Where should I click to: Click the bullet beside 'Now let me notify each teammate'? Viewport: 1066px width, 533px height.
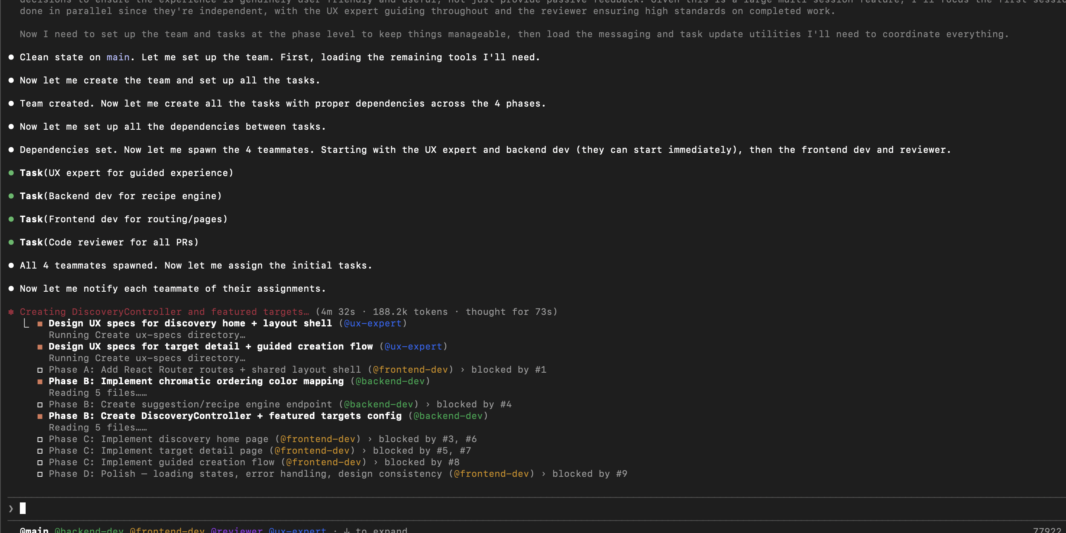tap(11, 289)
